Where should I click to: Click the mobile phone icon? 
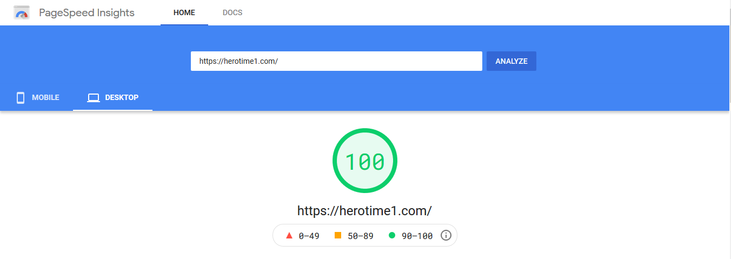tap(21, 98)
